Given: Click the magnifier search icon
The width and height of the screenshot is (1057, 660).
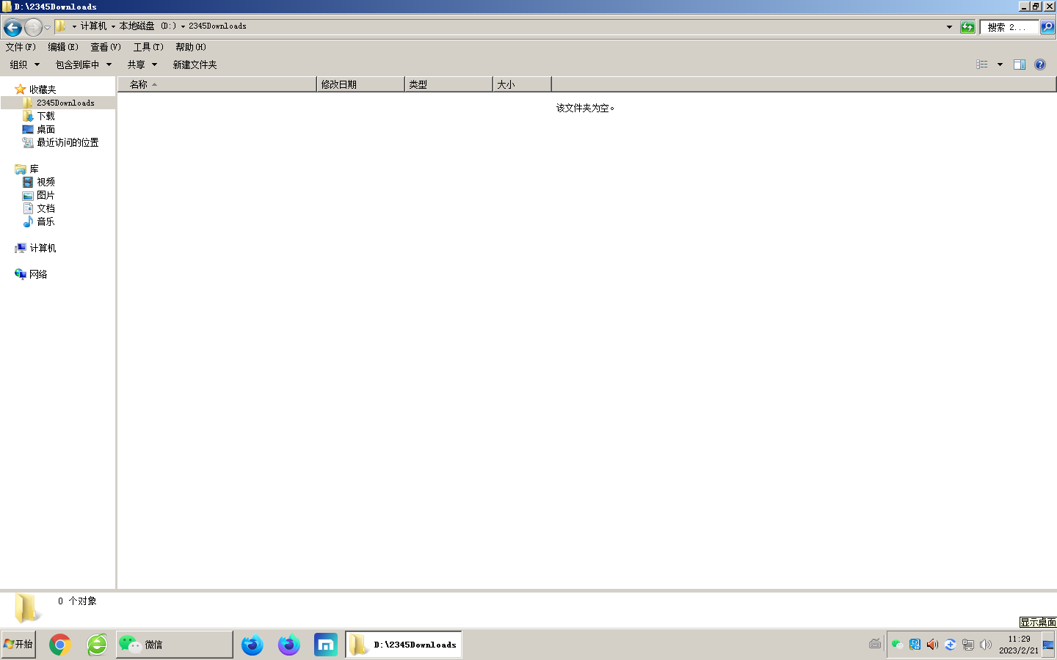Looking at the screenshot, I should click(1047, 27).
